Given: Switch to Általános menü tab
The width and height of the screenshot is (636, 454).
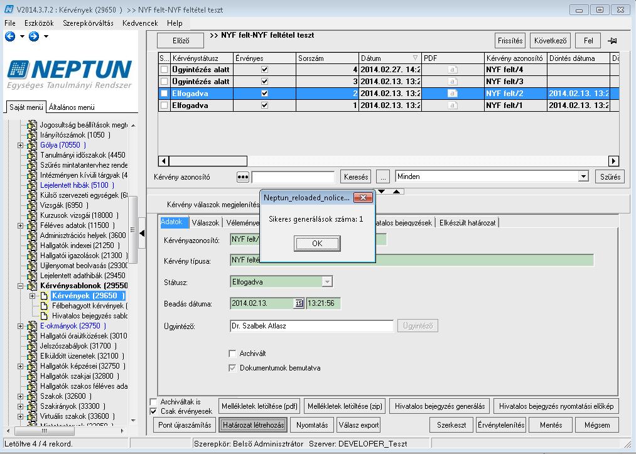Looking at the screenshot, I should [x=72, y=107].
